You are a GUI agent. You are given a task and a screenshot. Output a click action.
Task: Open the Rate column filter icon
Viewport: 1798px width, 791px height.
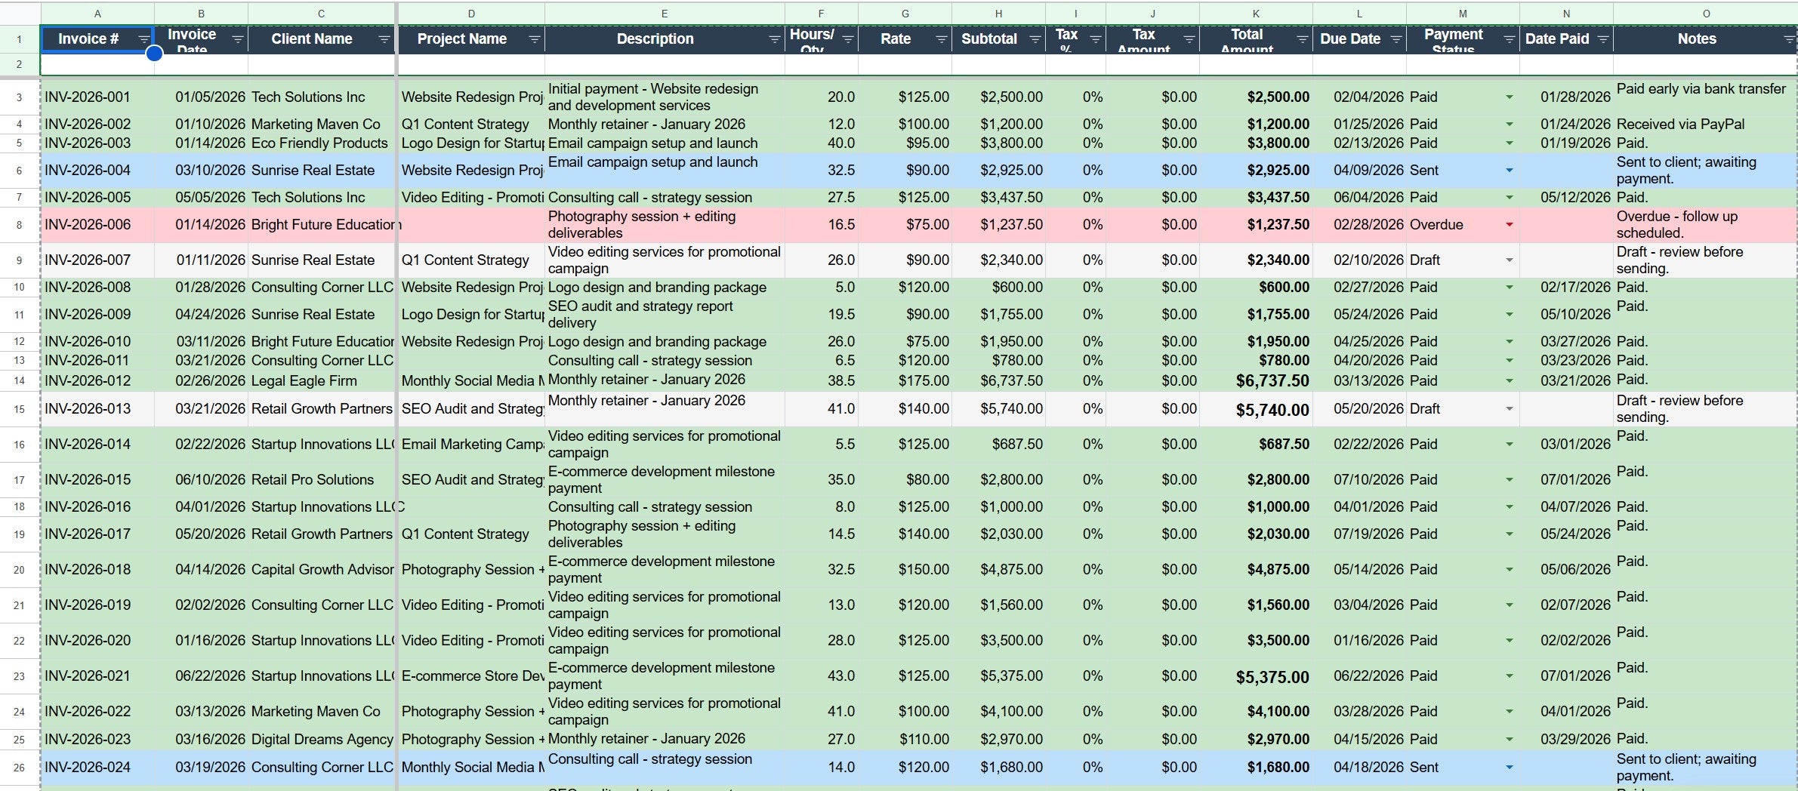(x=940, y=38)
